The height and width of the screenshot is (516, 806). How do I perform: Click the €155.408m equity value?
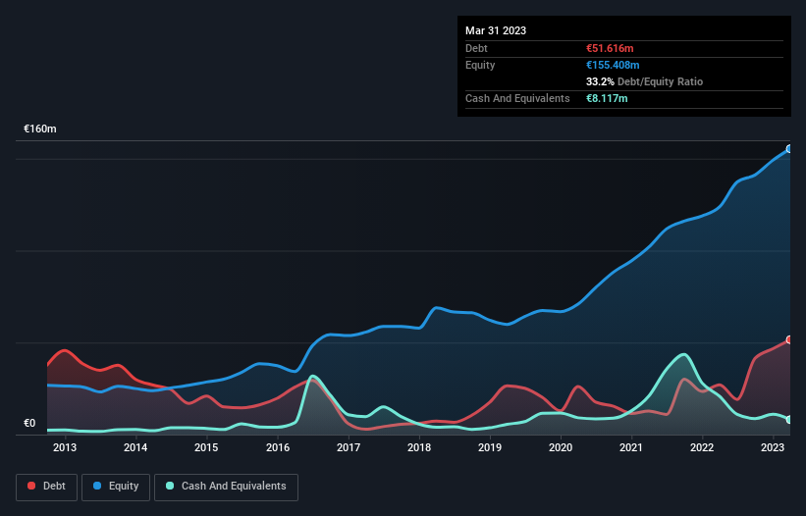point(613,65)
